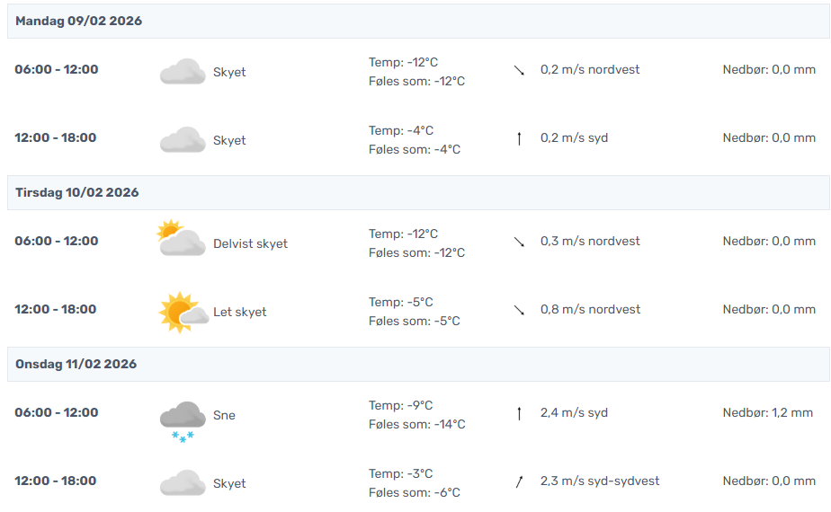Click the 0,2 m/s nordvest wind text
Image resolution: width=831 pixels, height=512 pixels.
click(590, 69)
